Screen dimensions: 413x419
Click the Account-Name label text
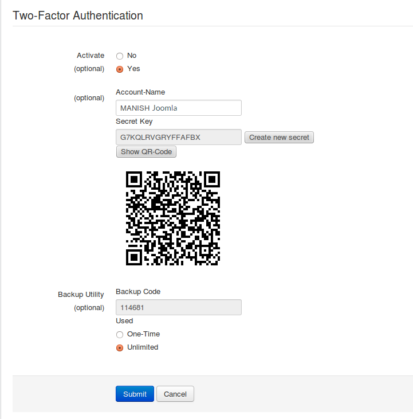[x=140, y=92]
